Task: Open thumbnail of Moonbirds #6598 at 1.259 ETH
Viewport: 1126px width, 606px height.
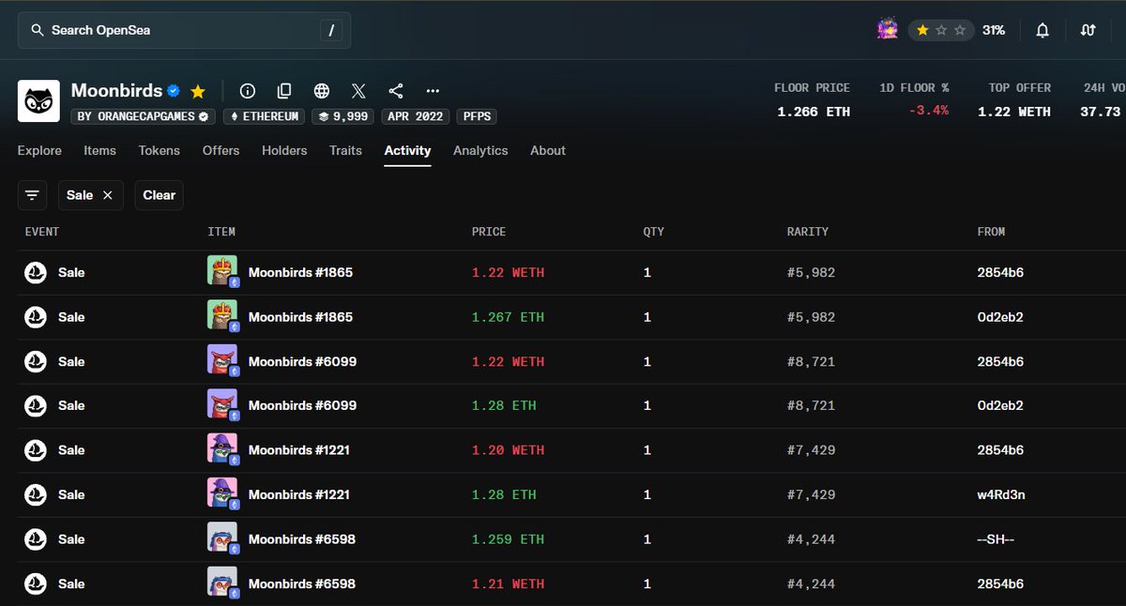Action: (223, 538)
